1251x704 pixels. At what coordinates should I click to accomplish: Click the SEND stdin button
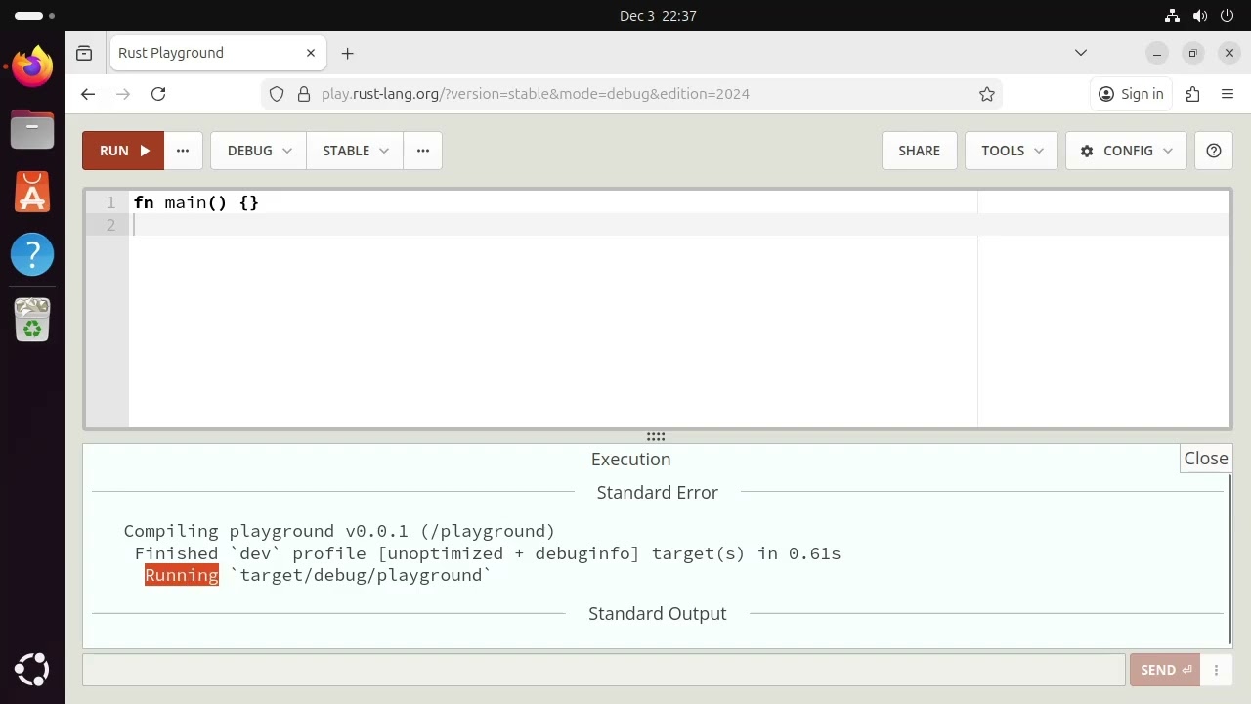(1165, 670)
